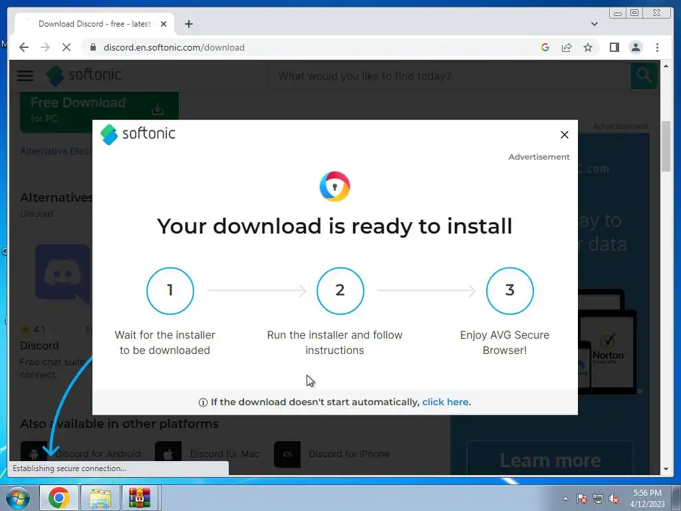Viewport: 681px width, 511px height.
Task: Click the vertical scrollbar thumb
Action: click(x=666, y=147)
